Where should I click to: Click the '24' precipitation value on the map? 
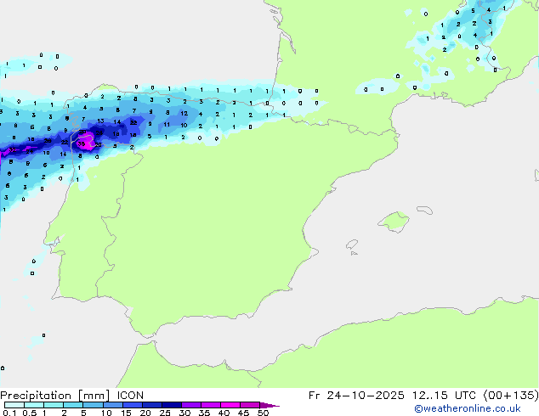[x=30, y=151]
